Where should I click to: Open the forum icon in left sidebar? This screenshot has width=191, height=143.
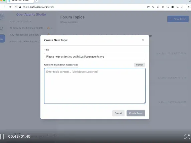pos(2,39)
